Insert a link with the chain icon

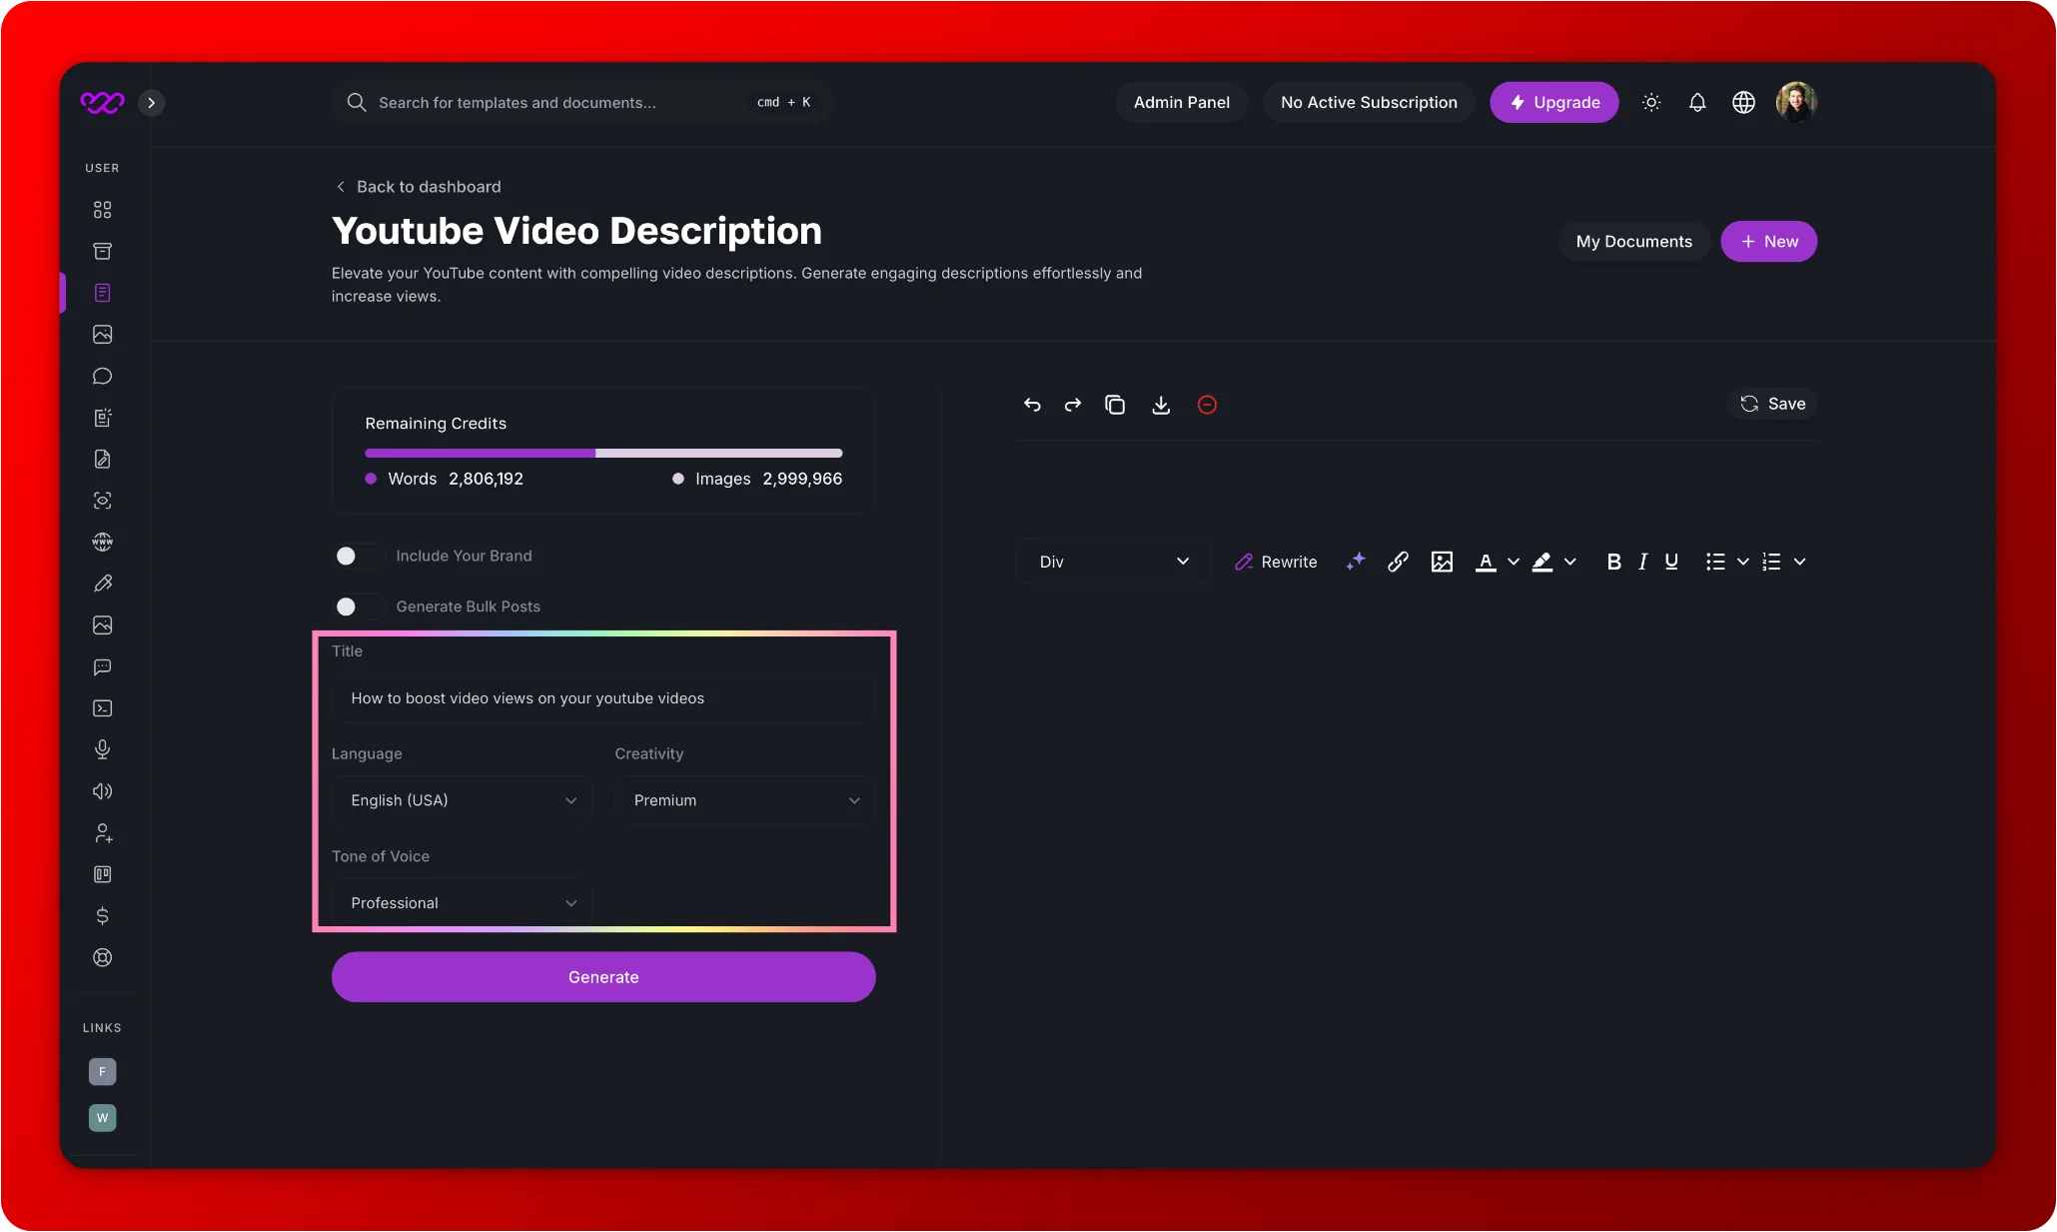[1398, 562]
